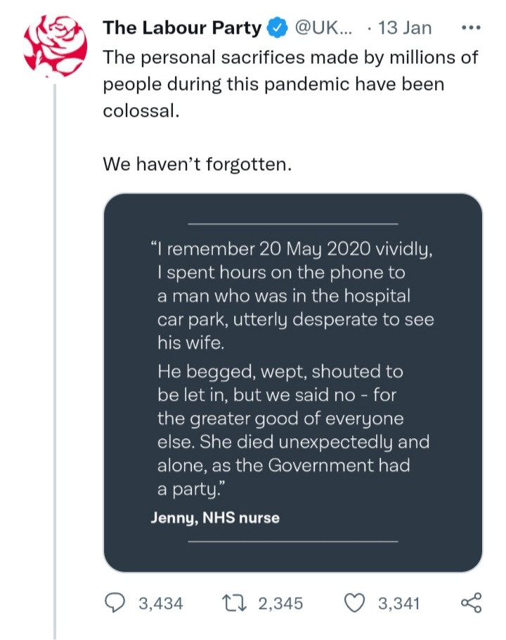Open the share icon for this tweet
The width and height of the screenshot is (506, 640).
470,603
